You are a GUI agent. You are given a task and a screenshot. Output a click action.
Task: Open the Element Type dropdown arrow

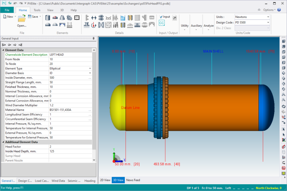[x=90, y=69]
